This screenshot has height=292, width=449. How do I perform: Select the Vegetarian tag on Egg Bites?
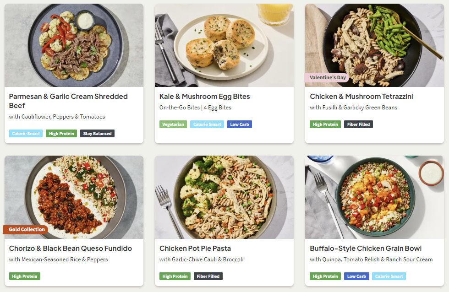[x=173, y=124]
